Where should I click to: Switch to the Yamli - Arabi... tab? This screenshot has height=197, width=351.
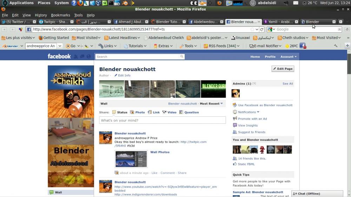(x=281, y=22)
